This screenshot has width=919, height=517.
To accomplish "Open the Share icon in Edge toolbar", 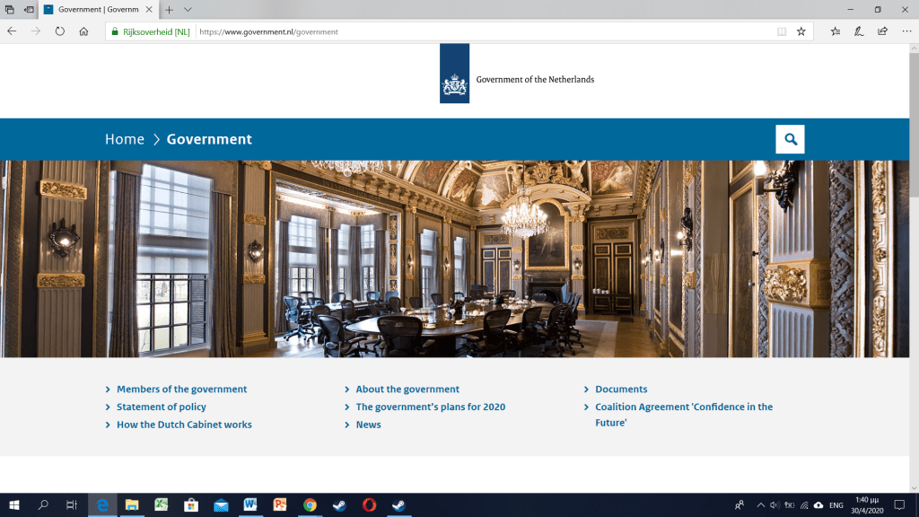I will click(x=882, y=31).
